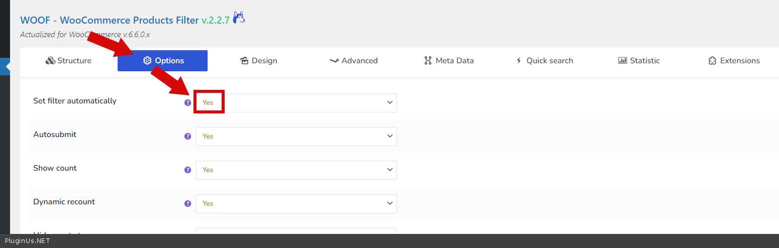Click the Autosubmit help question mark

[187, 136]
